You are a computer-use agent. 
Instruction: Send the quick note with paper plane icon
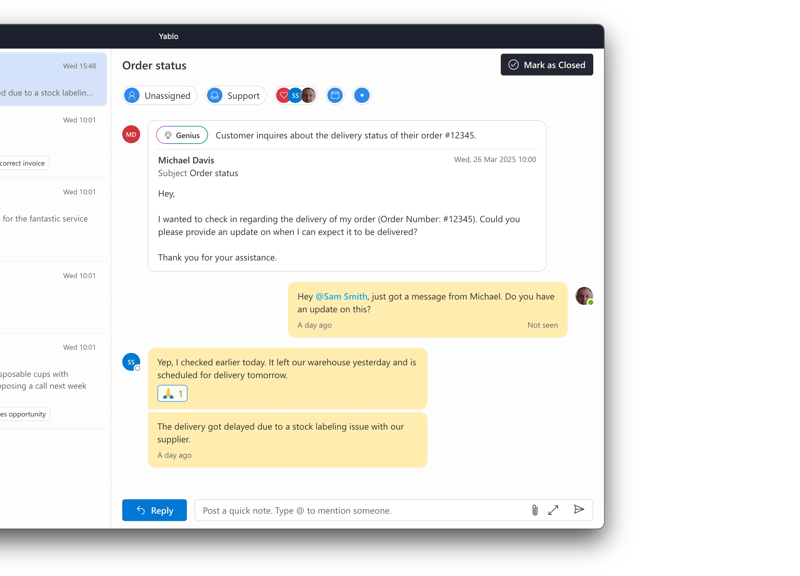(x=579, y=510)
